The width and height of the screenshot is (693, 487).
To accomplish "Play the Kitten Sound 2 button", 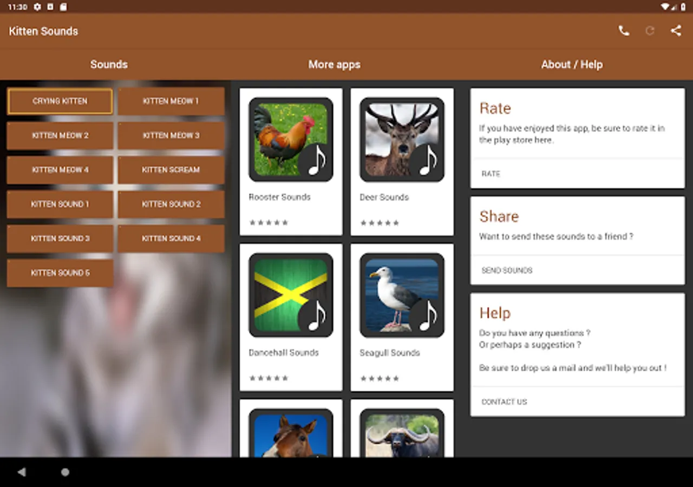I will pos(171,204).
